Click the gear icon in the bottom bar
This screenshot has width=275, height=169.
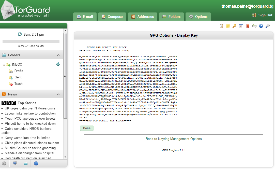pos(4,163)
